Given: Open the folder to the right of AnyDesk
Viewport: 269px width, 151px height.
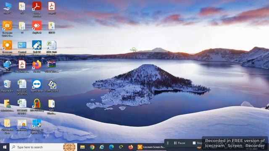Looking at the screenshot, I should coord(51,27).
